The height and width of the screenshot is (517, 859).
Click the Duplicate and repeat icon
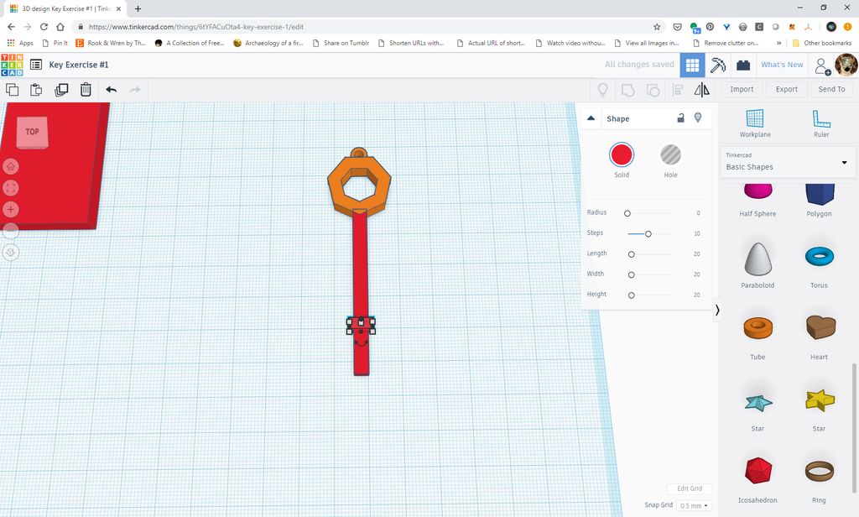(61, 89)
